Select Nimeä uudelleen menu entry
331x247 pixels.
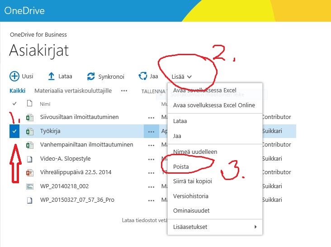pyautogui.click(x=195, y=152)
